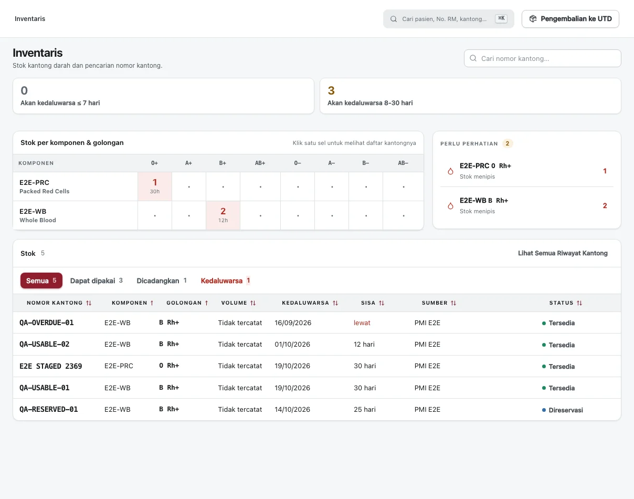Screen dimensions: 634x499
Task: Focus the Cari nomor kantong field
Action: (543, 58)
